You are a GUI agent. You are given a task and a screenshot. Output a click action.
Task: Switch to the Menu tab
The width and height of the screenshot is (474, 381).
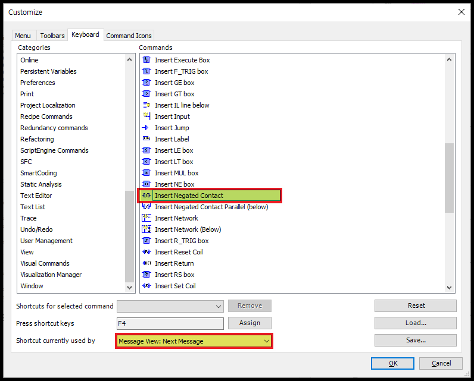pyautogui.click(x=23, y=36)
